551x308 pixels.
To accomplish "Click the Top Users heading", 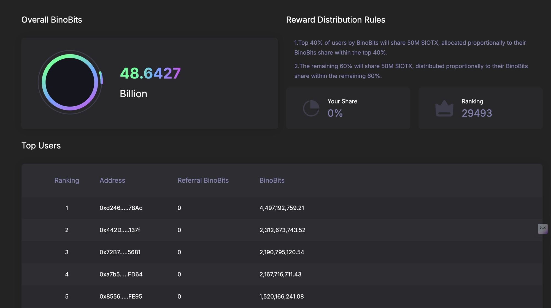I will click(x=41, y=145).
